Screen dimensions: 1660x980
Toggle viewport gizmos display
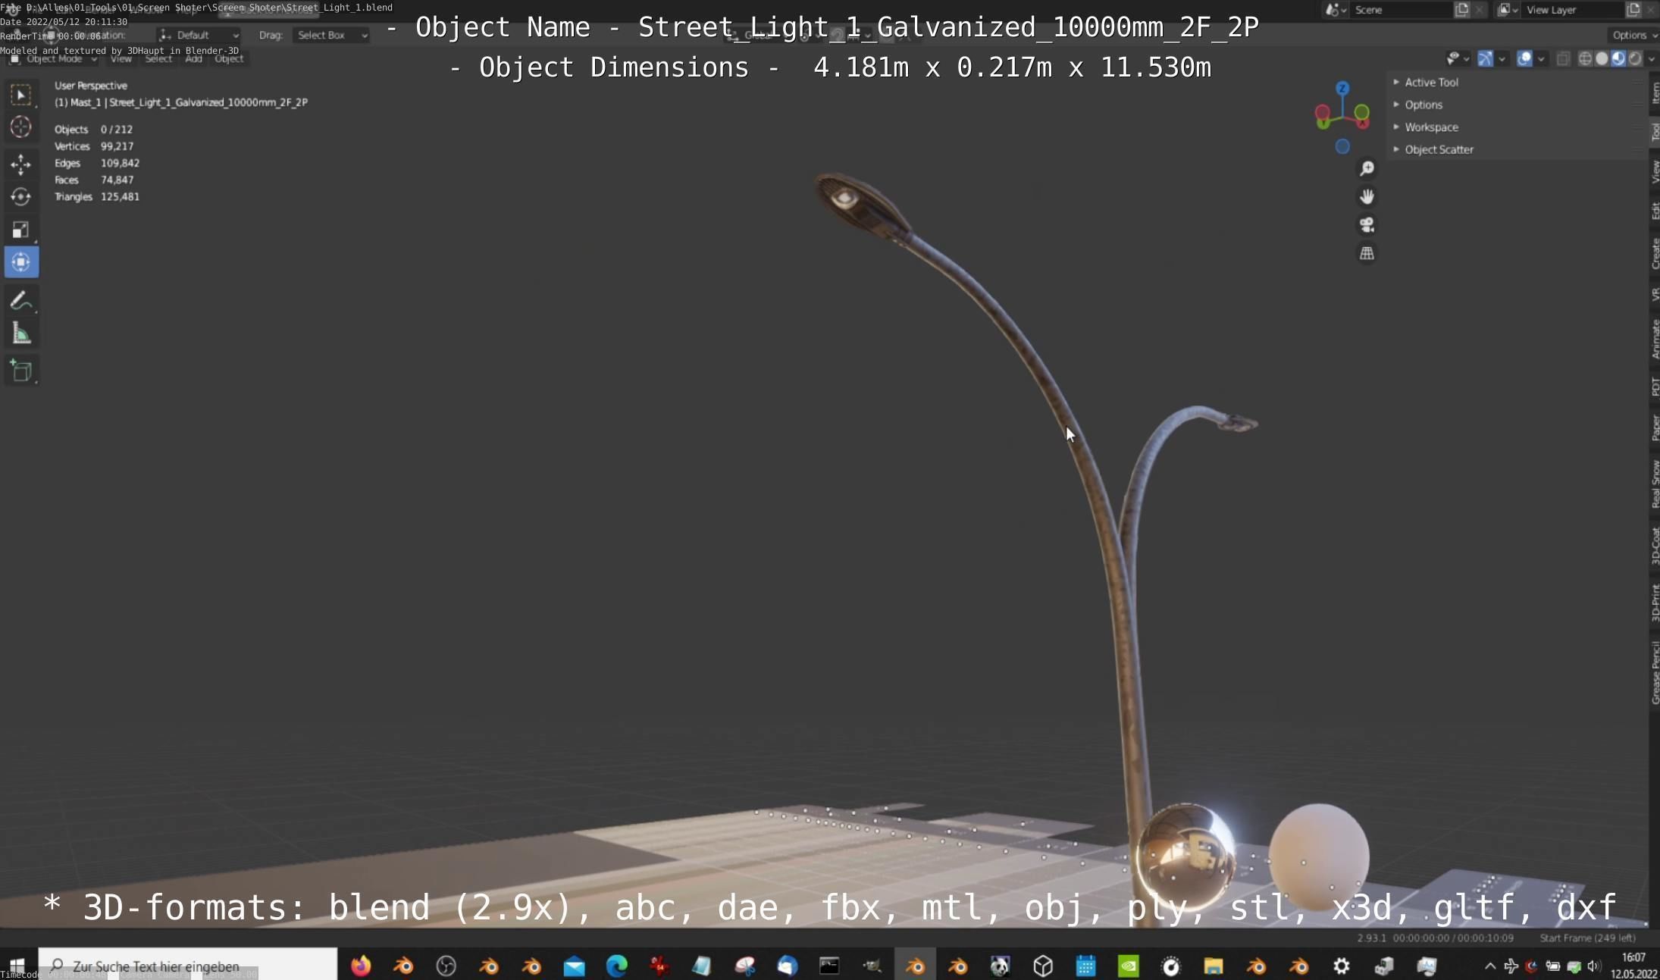(1486, 58)
